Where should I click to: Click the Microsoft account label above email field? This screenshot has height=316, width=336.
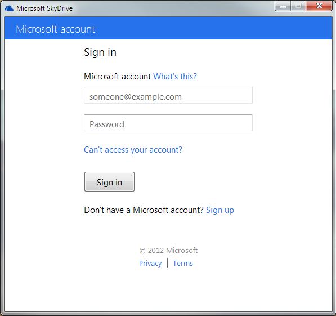click(118, 77)
